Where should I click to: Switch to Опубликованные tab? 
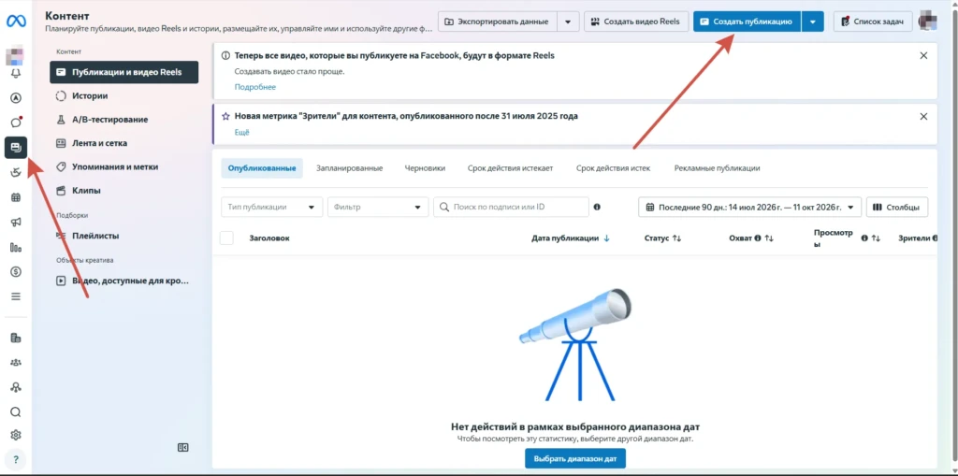pos(262,168)
